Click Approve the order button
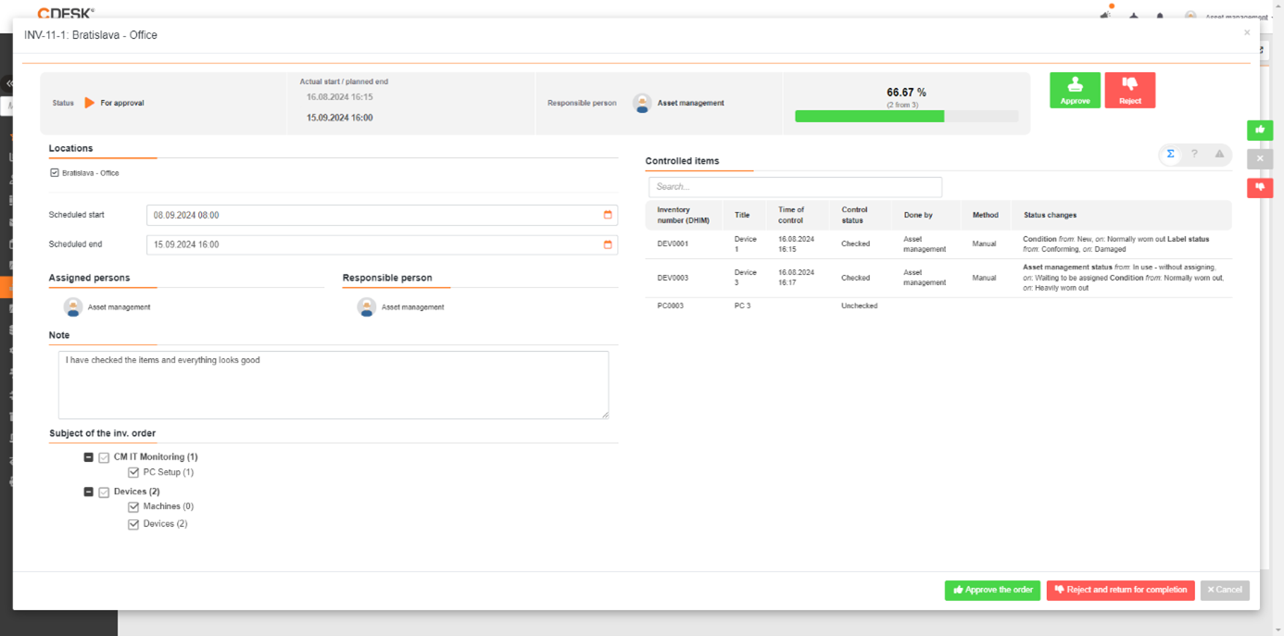The width and height of the screenshot is (1284, 636). click(992, 590)
